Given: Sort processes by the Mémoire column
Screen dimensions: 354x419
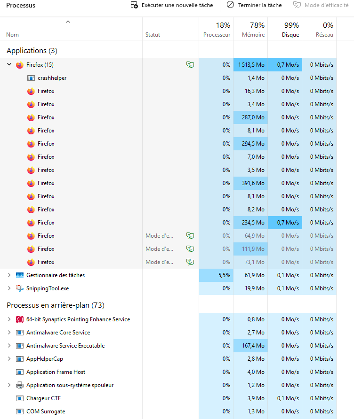Looking at the screenshot, I should tap(250, 30).
